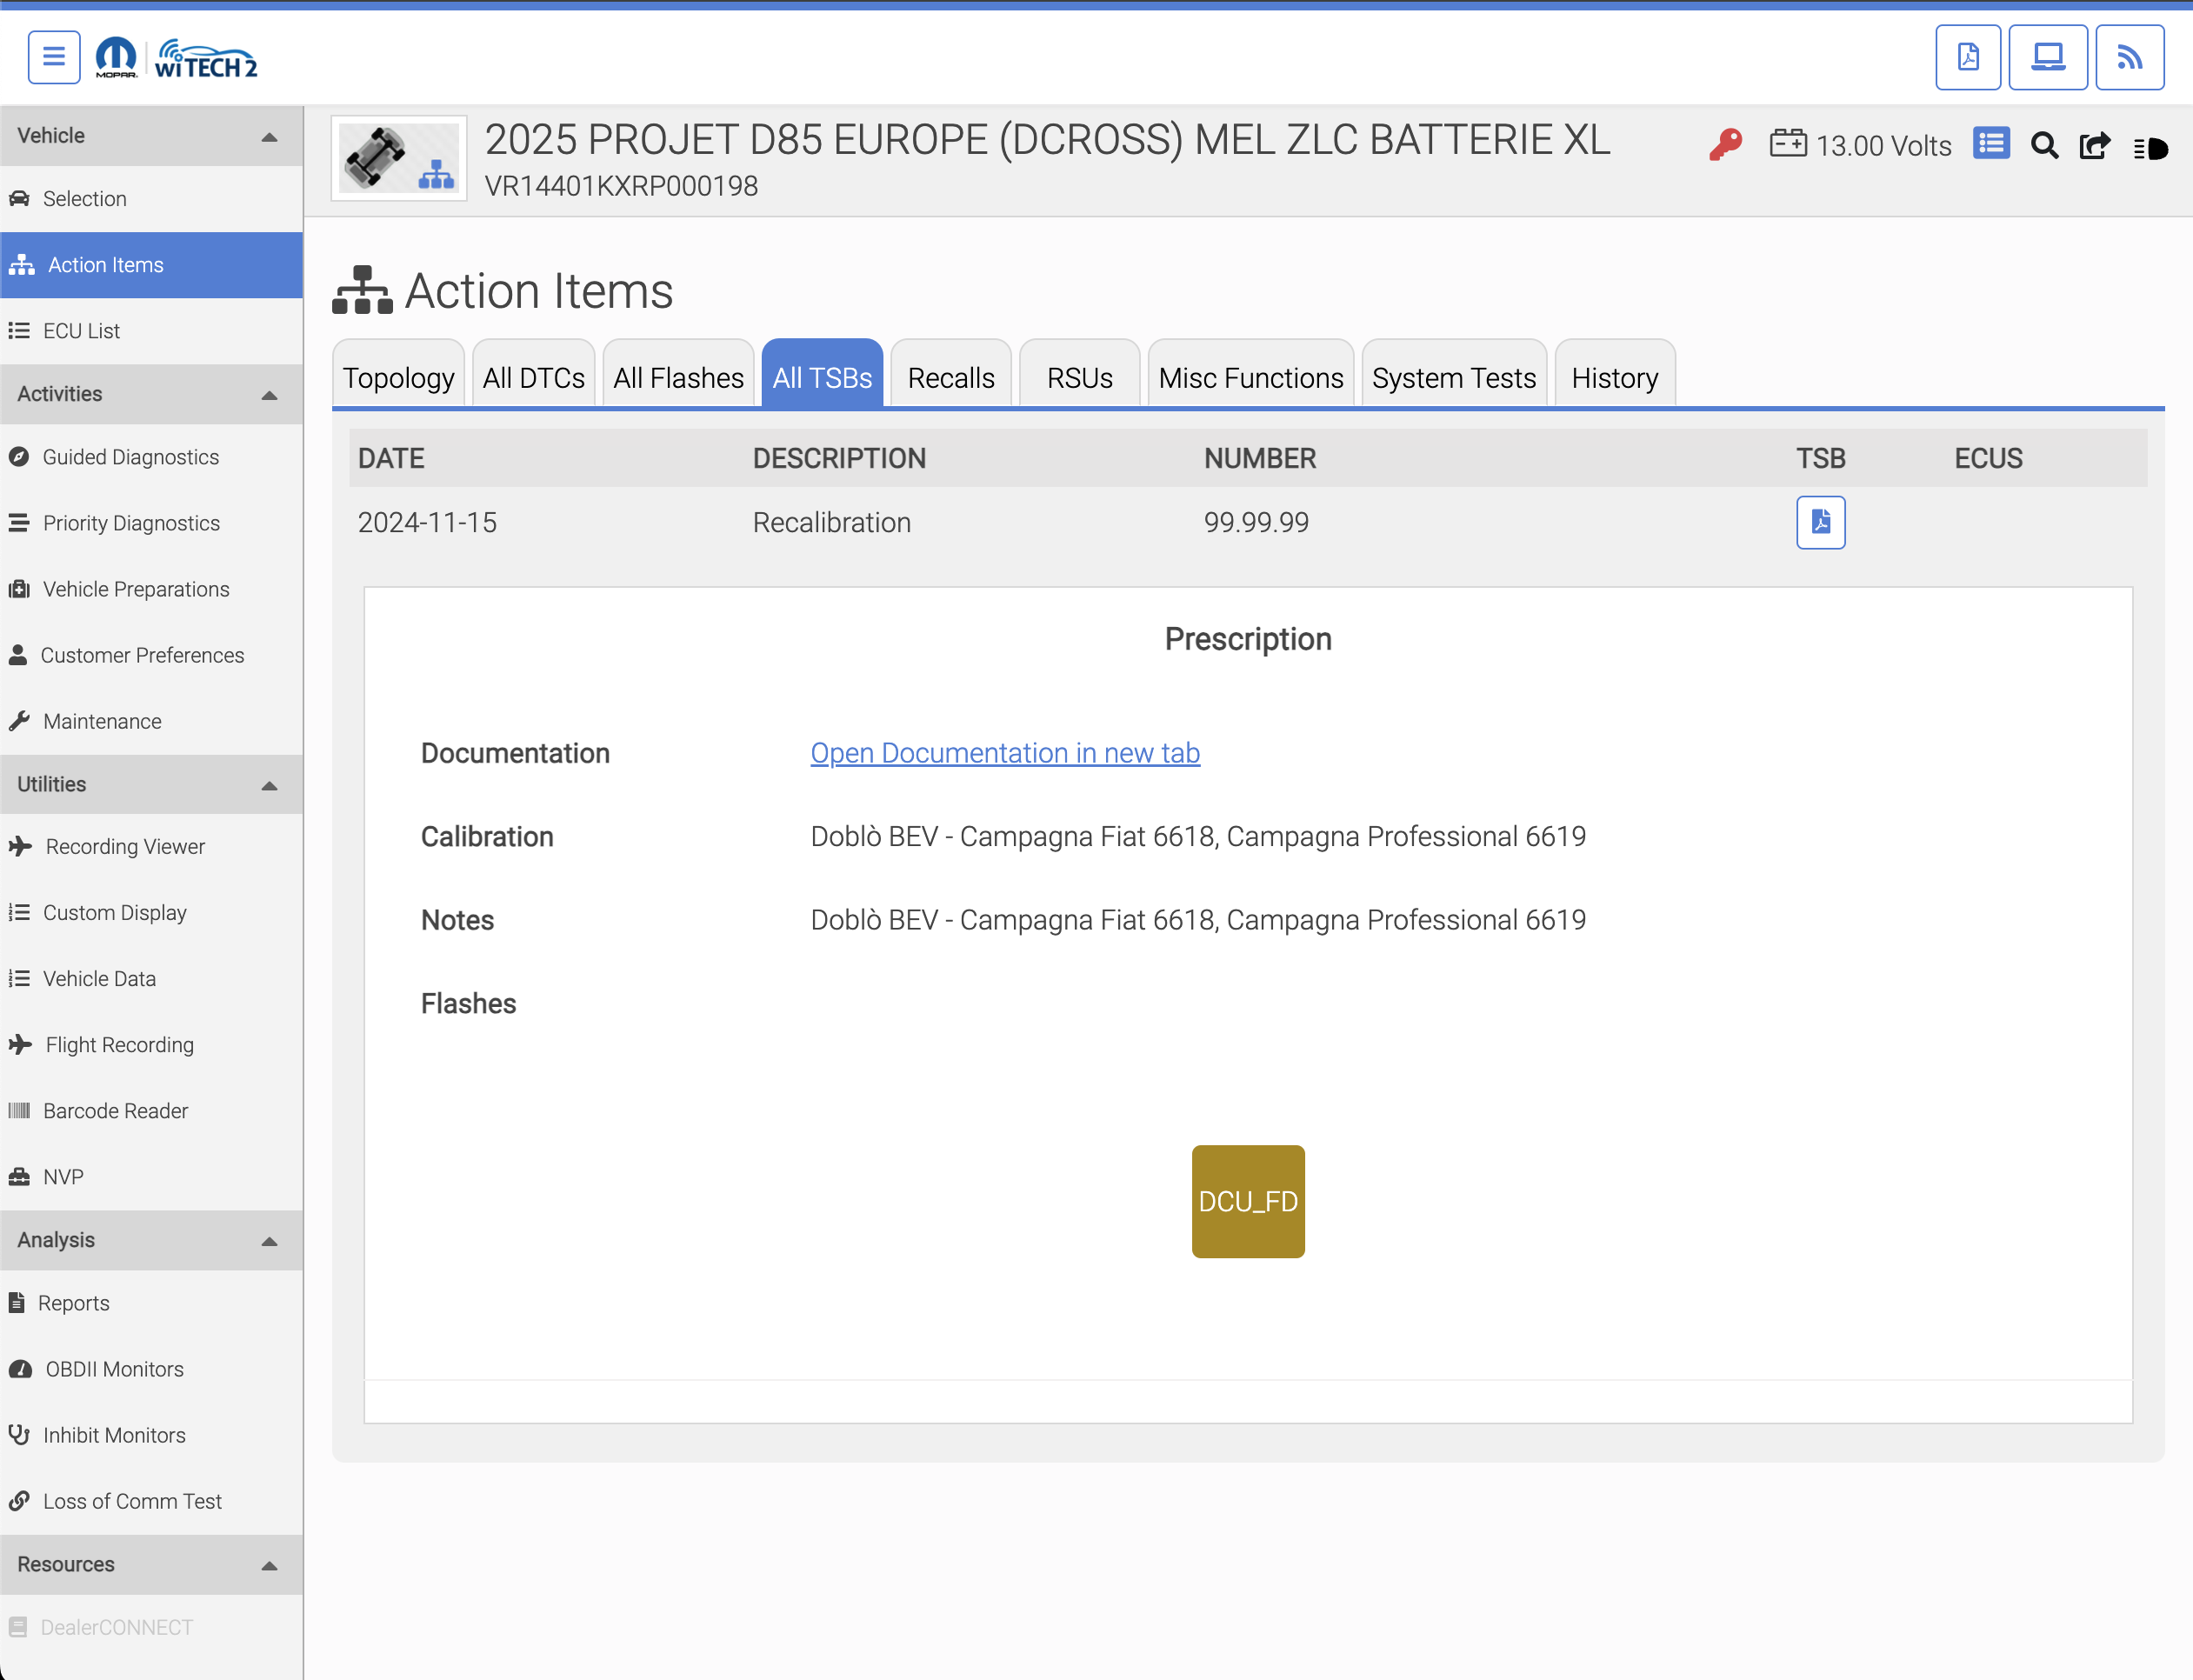Open Flight Recording
The width and height of the screenshot is (2193, 1680).
[151, 1045]
